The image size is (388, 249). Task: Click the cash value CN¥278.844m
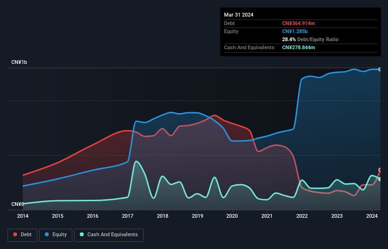pyautogui.click(x=298, y=47)
